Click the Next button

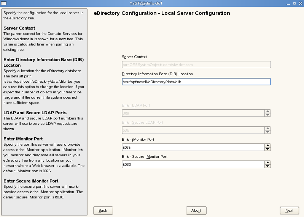(289, 211)
